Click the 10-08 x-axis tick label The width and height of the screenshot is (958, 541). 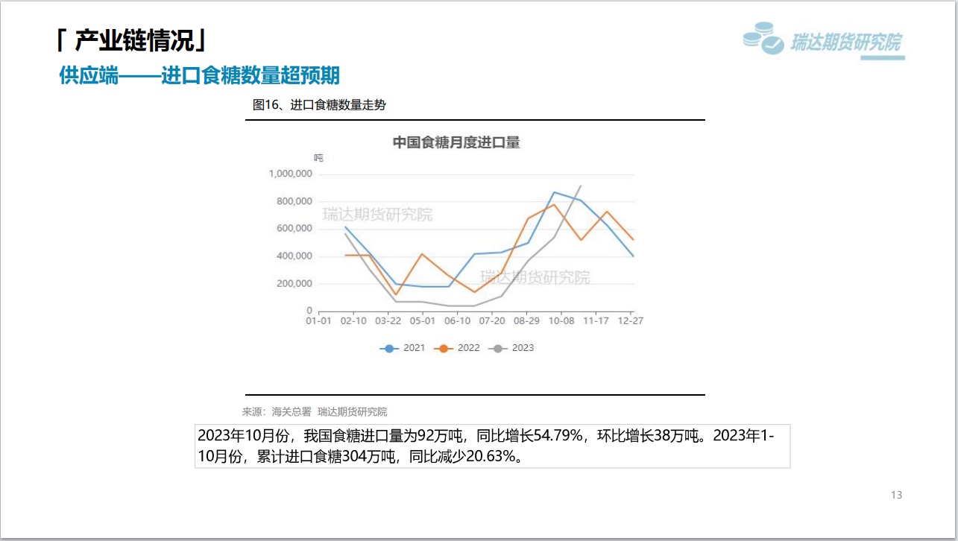[561, 320]
